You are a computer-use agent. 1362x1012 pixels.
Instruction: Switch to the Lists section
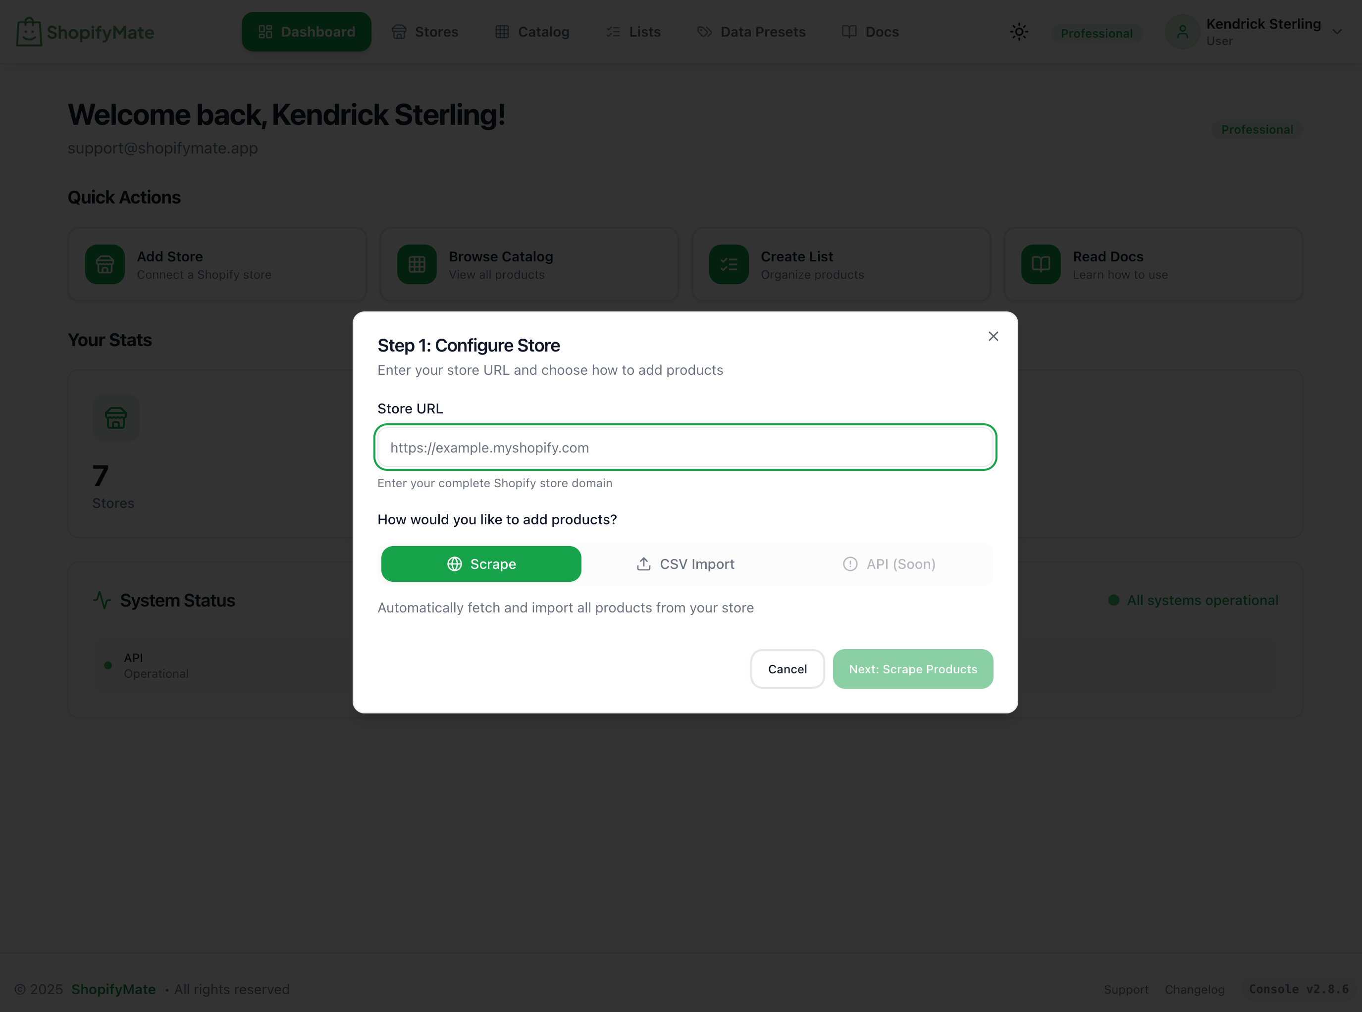(633, 31)
